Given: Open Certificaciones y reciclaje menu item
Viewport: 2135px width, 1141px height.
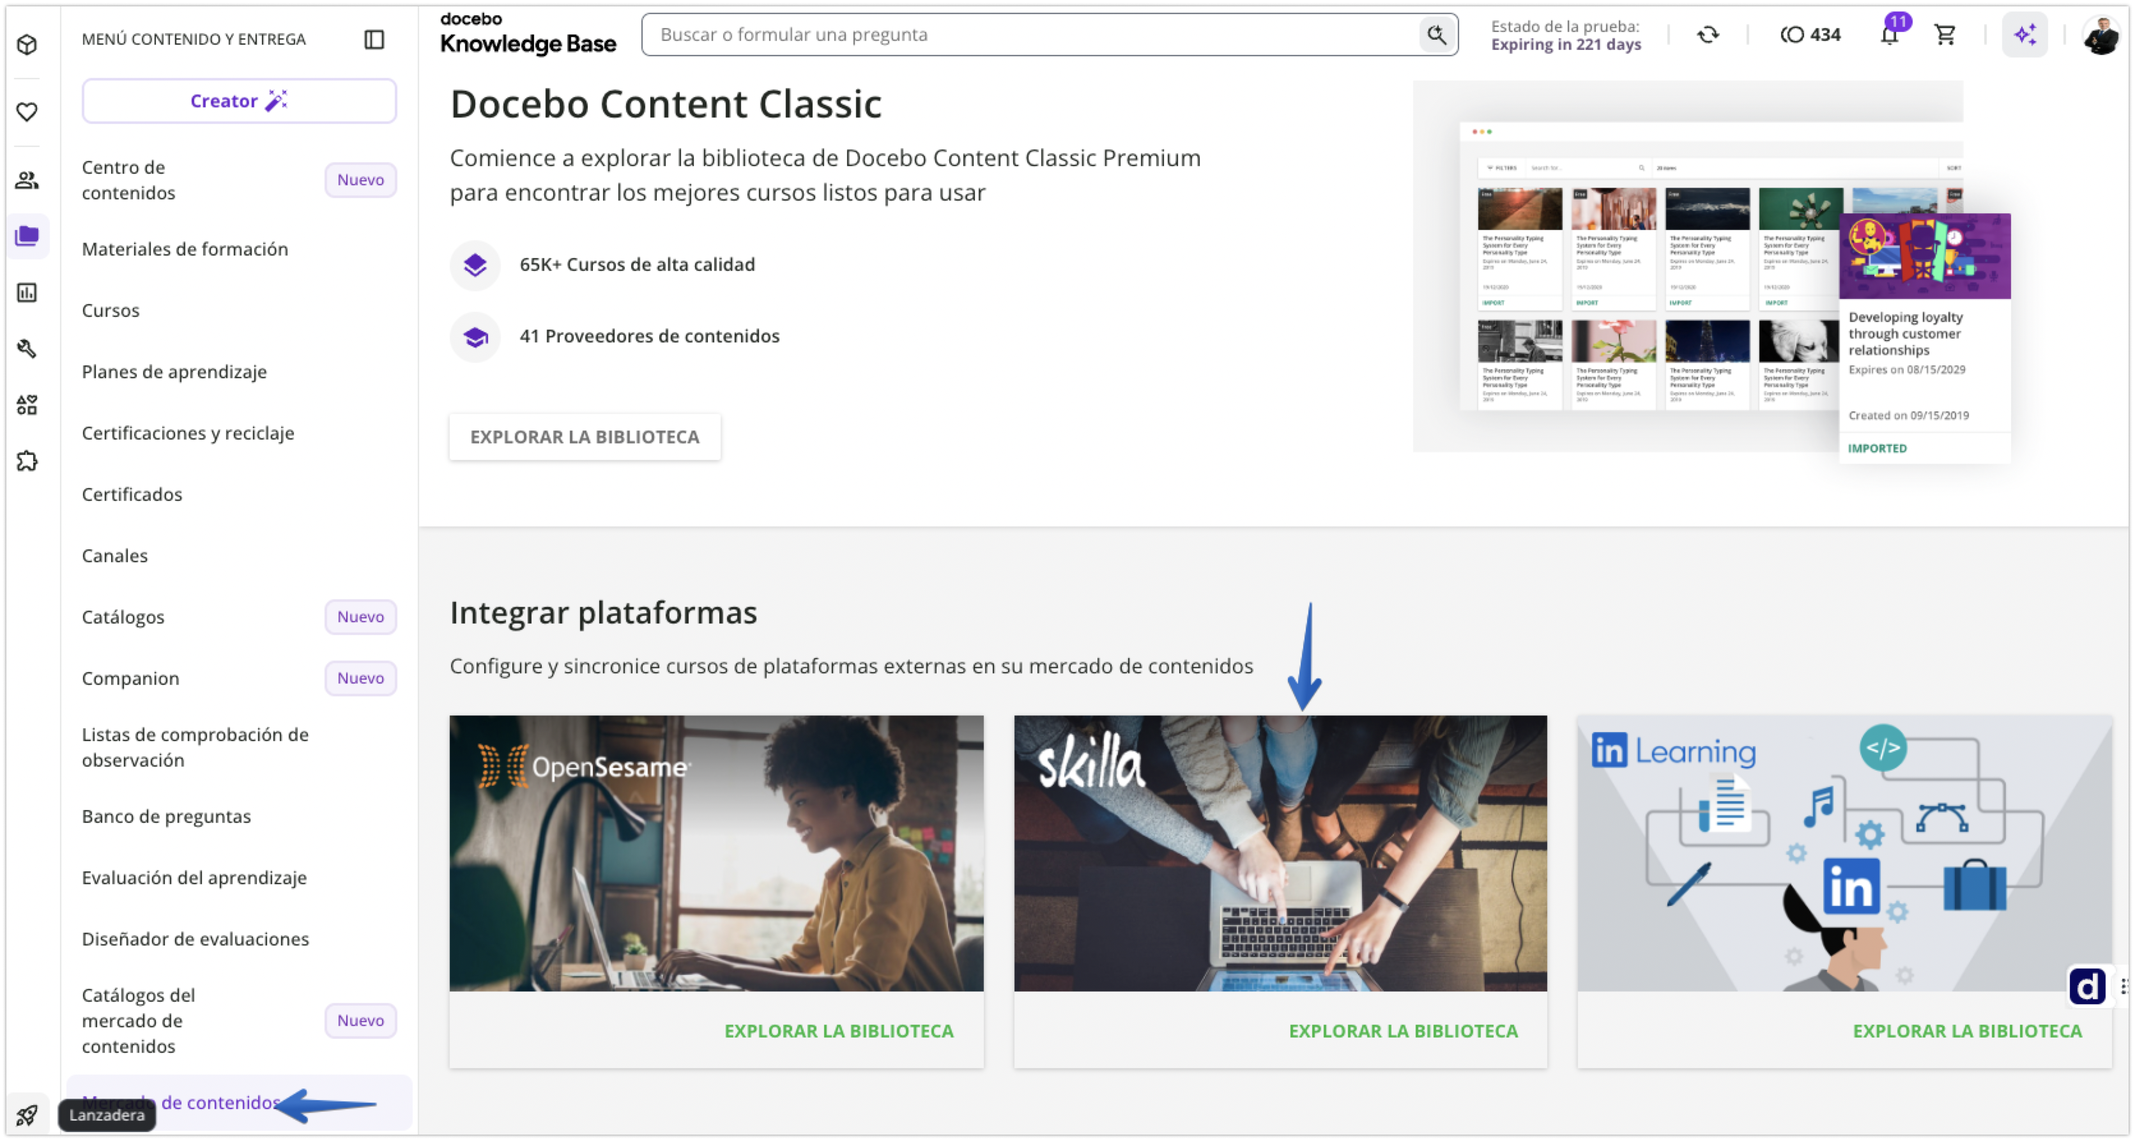Looking at the screenshot, I should [x=188, y=433].
